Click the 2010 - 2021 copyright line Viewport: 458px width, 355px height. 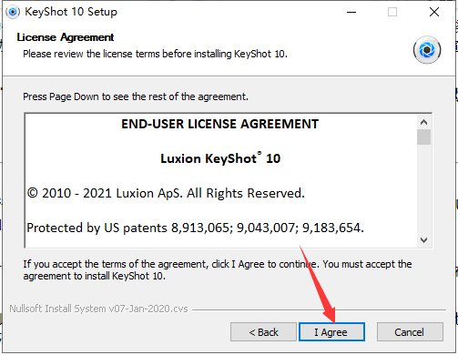[x=166, y=193]
